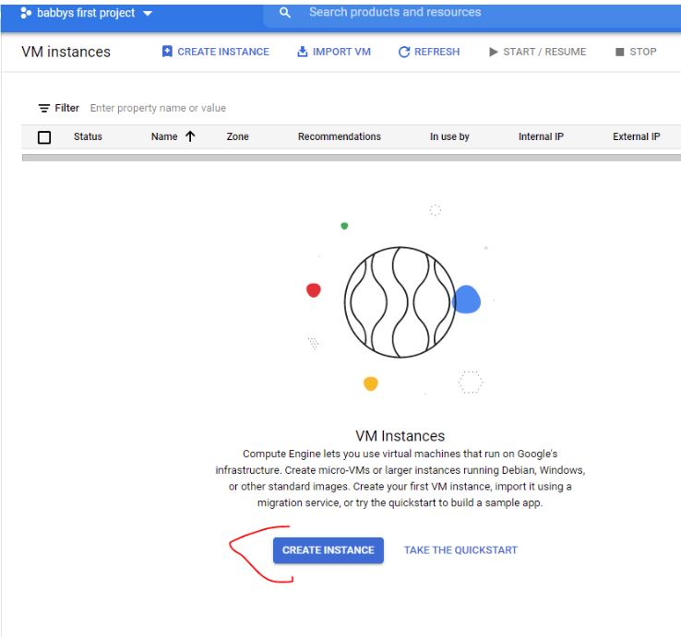This screenshot has height=637, width=681.
Task: Click the Status column header
Action: pos(88,136)
